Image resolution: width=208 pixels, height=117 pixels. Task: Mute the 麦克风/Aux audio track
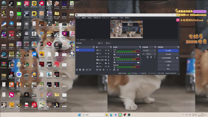click(x=114, y=62)
